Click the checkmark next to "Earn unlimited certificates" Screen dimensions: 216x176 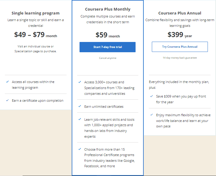point(80,107)
